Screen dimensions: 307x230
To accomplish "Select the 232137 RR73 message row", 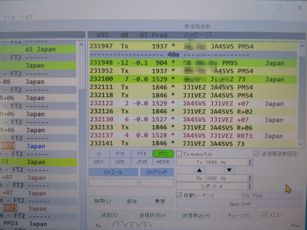I will point(193,136).
